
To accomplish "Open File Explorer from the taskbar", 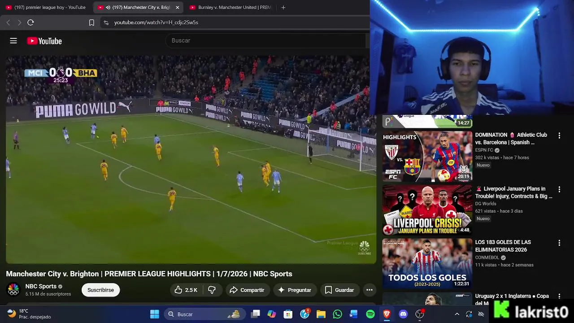I will coord(321,314).
